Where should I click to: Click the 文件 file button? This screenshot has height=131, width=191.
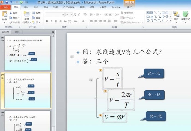point(5,7)
